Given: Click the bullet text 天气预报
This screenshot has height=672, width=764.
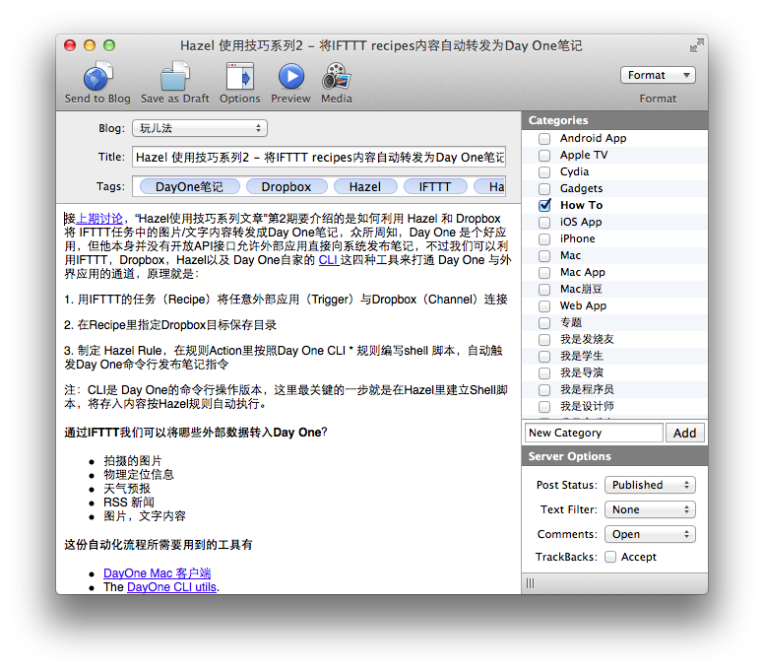Looking at the screenshot, I should coord(127,489).
